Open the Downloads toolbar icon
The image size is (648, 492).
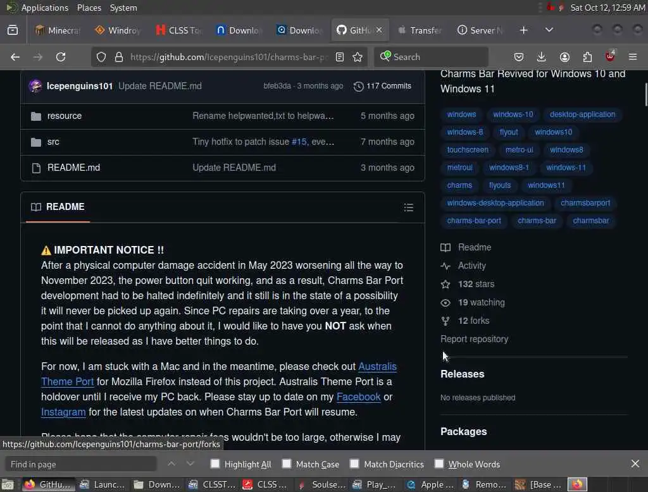point(542,57)
